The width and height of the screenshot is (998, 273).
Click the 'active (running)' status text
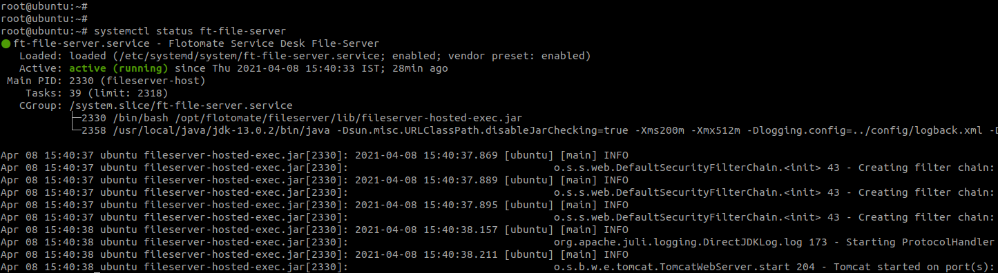(x=119, y=68)
